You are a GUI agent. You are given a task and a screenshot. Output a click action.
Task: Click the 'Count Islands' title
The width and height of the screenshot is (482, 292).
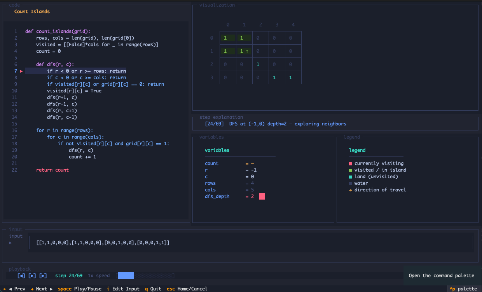click(x=32, y=12)
